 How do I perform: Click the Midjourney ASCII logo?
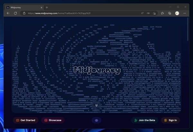97,70
